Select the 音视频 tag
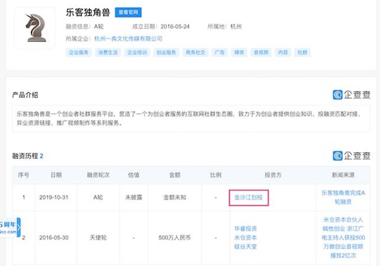The height and width of the screenshot is (266, 380). pos(261,52)
